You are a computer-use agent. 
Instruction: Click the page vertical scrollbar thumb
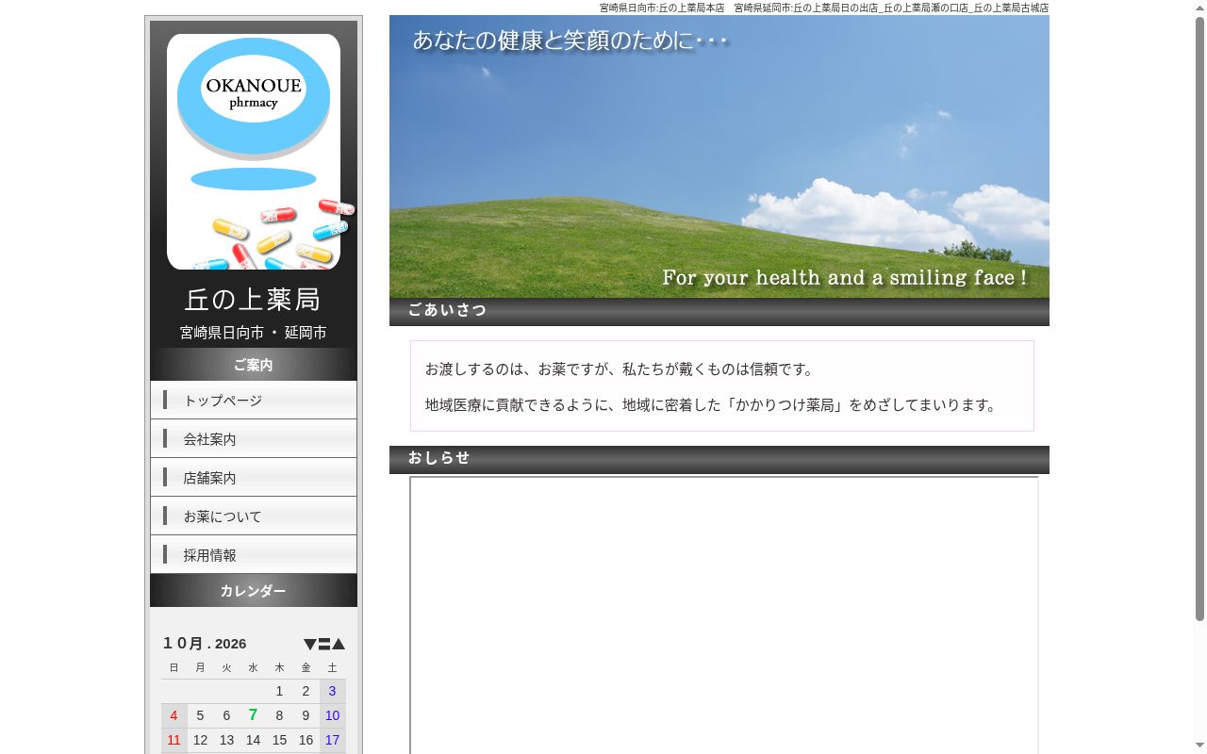(1199, 319)
